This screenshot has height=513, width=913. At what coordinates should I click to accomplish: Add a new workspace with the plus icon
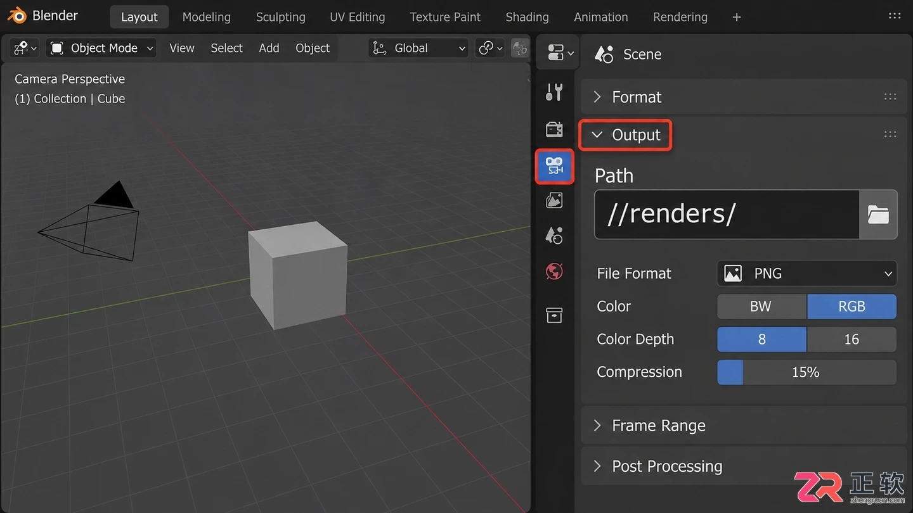[736, 17]
